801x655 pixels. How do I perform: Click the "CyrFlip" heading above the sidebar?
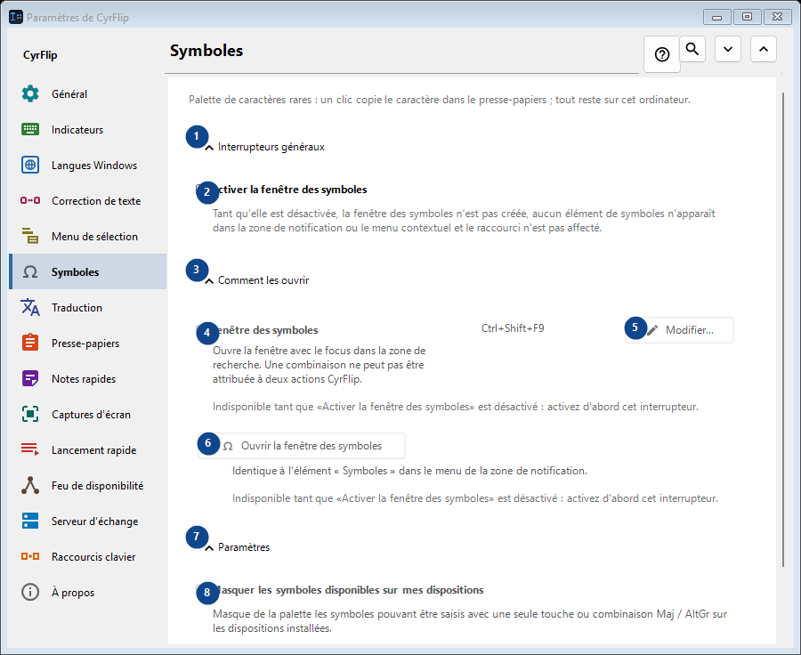(x=40, y=55)
